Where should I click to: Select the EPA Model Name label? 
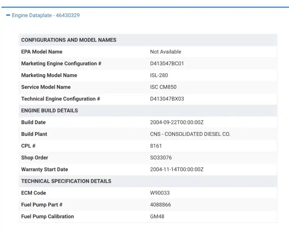pyautogui.click(x=42, y=52)
